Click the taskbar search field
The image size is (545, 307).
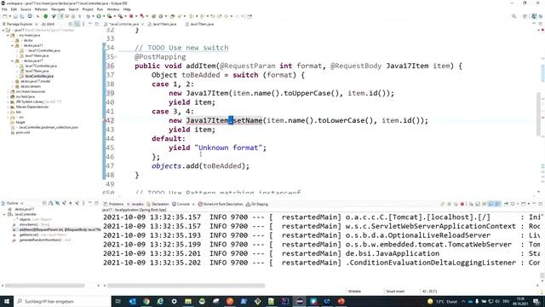(x=62, y=301)
